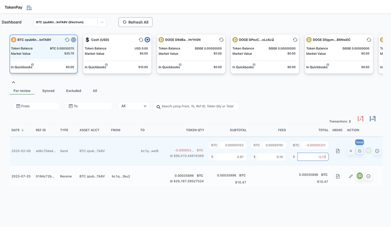Open memo for the 2023-07-25 Receive transaction
The width and height of the screenshot is (391, 227).
(338, 176)
